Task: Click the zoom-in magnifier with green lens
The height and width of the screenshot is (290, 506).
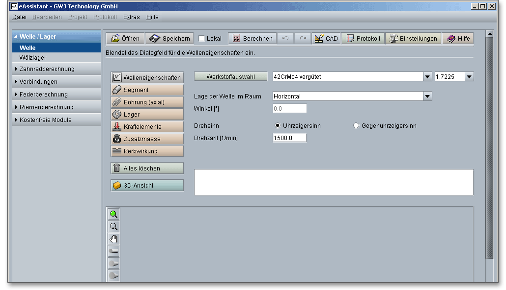Action: 113,214
